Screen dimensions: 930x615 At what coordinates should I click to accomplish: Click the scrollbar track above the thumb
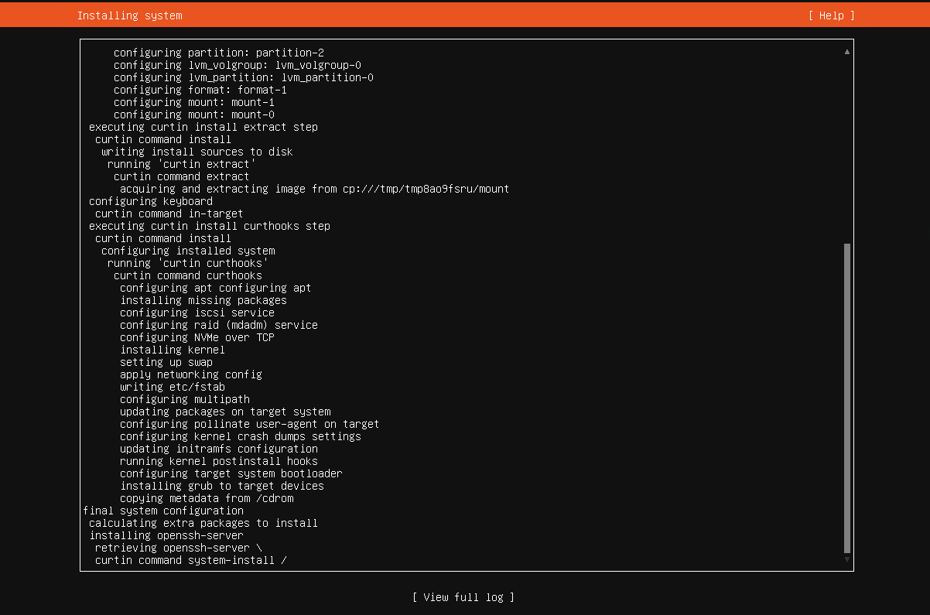point(847,147)
